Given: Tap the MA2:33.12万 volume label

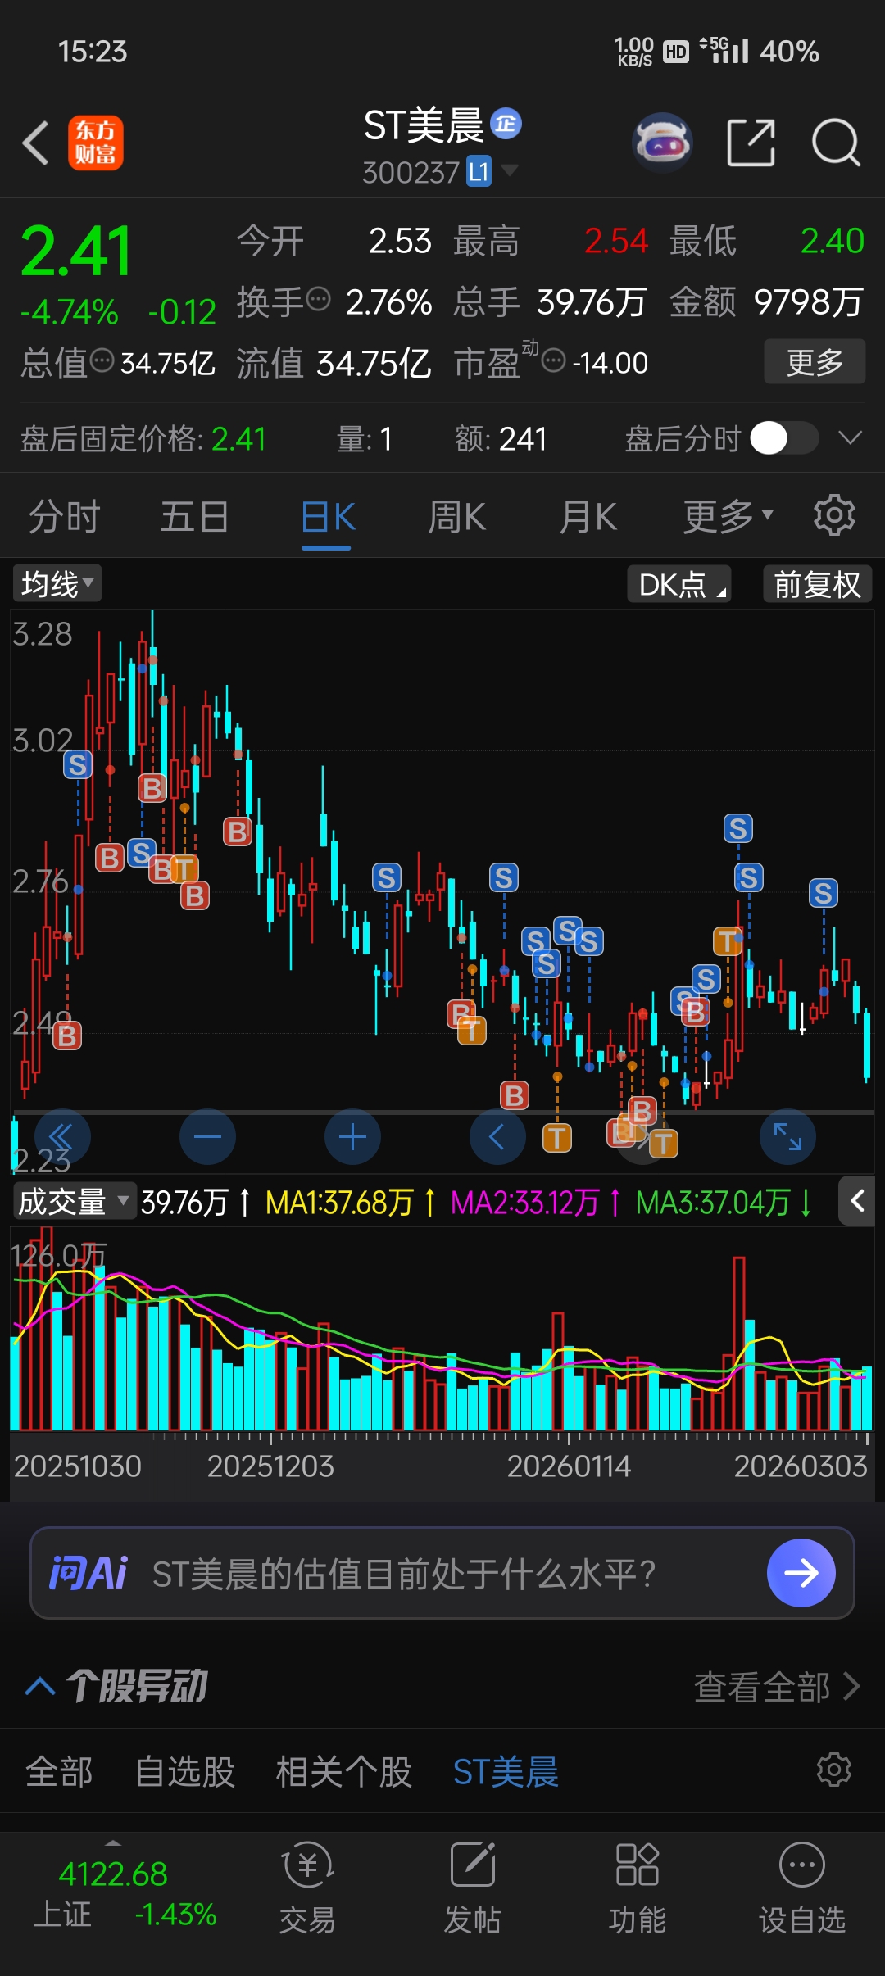Looking at the screenshot, I should point(536,1202).
